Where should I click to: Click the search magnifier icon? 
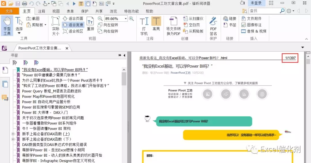pos(282,11)
